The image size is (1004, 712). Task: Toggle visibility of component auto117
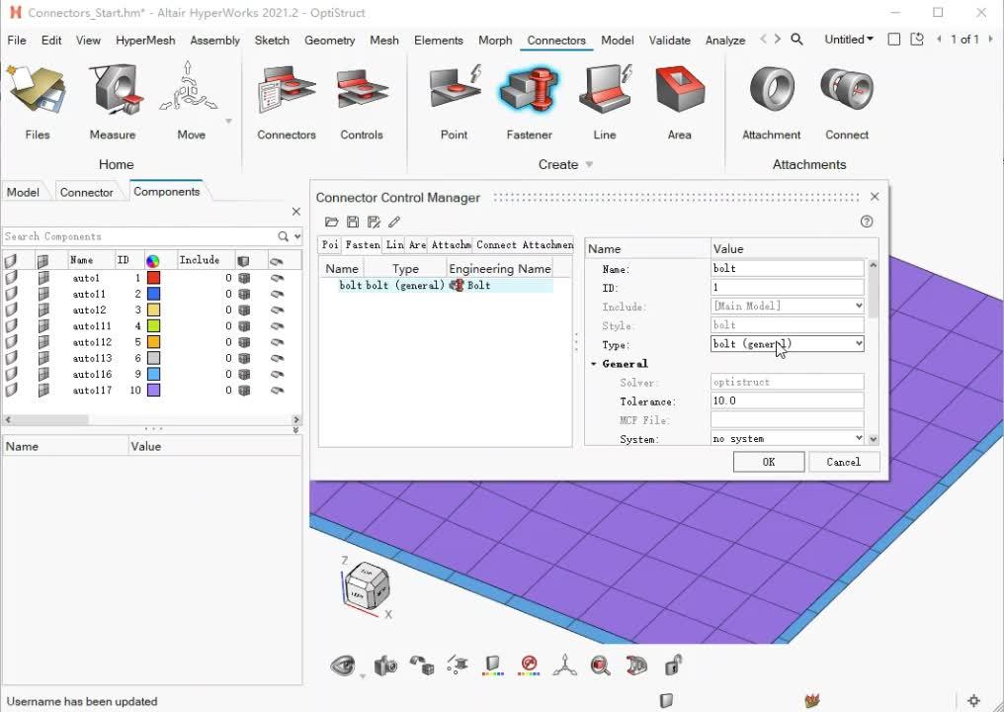pos(12,390)
